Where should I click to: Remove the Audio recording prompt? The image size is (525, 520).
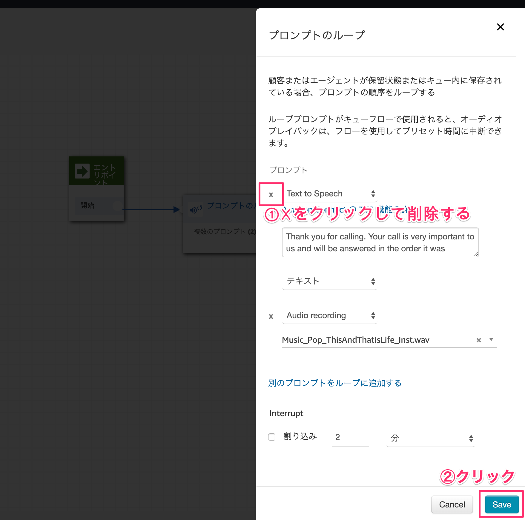(271, 316)
